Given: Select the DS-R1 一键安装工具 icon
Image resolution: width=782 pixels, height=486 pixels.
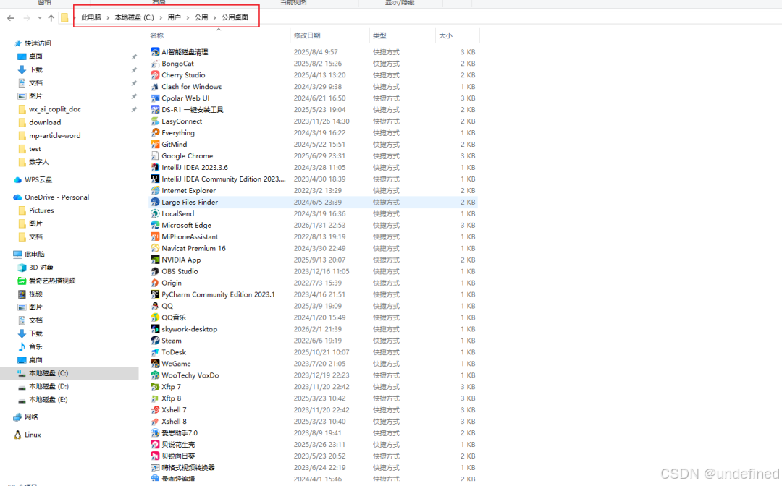Looking at the screenshot, I should coord(155,109).
